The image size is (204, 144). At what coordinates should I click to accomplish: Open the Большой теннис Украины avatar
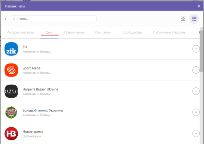[x=11, y=112]
